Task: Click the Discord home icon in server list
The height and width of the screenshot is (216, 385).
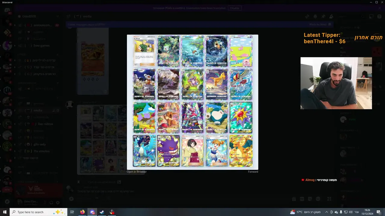Action: click(7, 11)
